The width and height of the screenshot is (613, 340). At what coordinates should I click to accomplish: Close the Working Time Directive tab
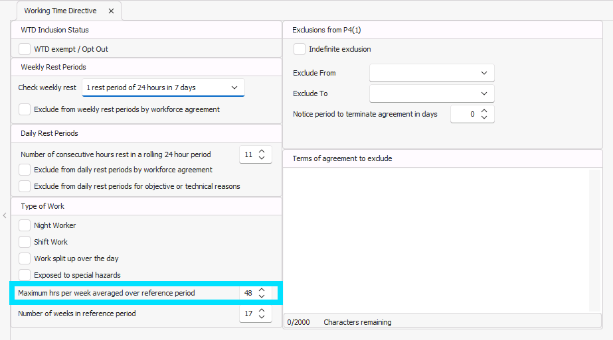click(111, 11)
